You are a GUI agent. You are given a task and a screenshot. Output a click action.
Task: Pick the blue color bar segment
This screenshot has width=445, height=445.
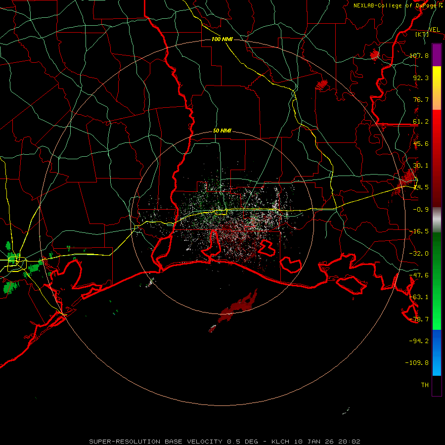437,353
